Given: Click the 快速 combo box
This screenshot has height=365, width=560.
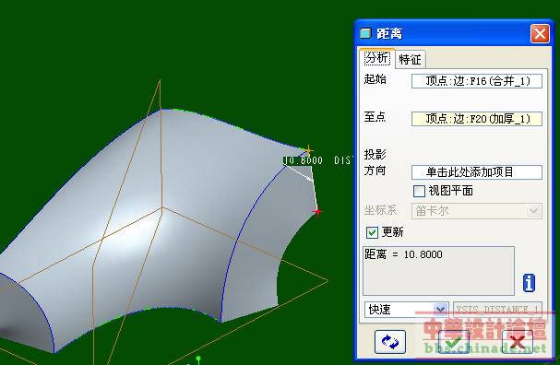Looking at the screenshot, I should [x=407, y=310].
